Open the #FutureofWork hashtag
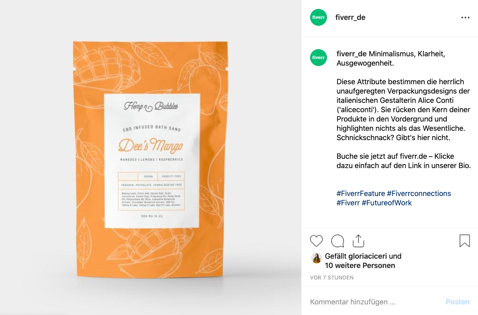 [x=387, y=203]
